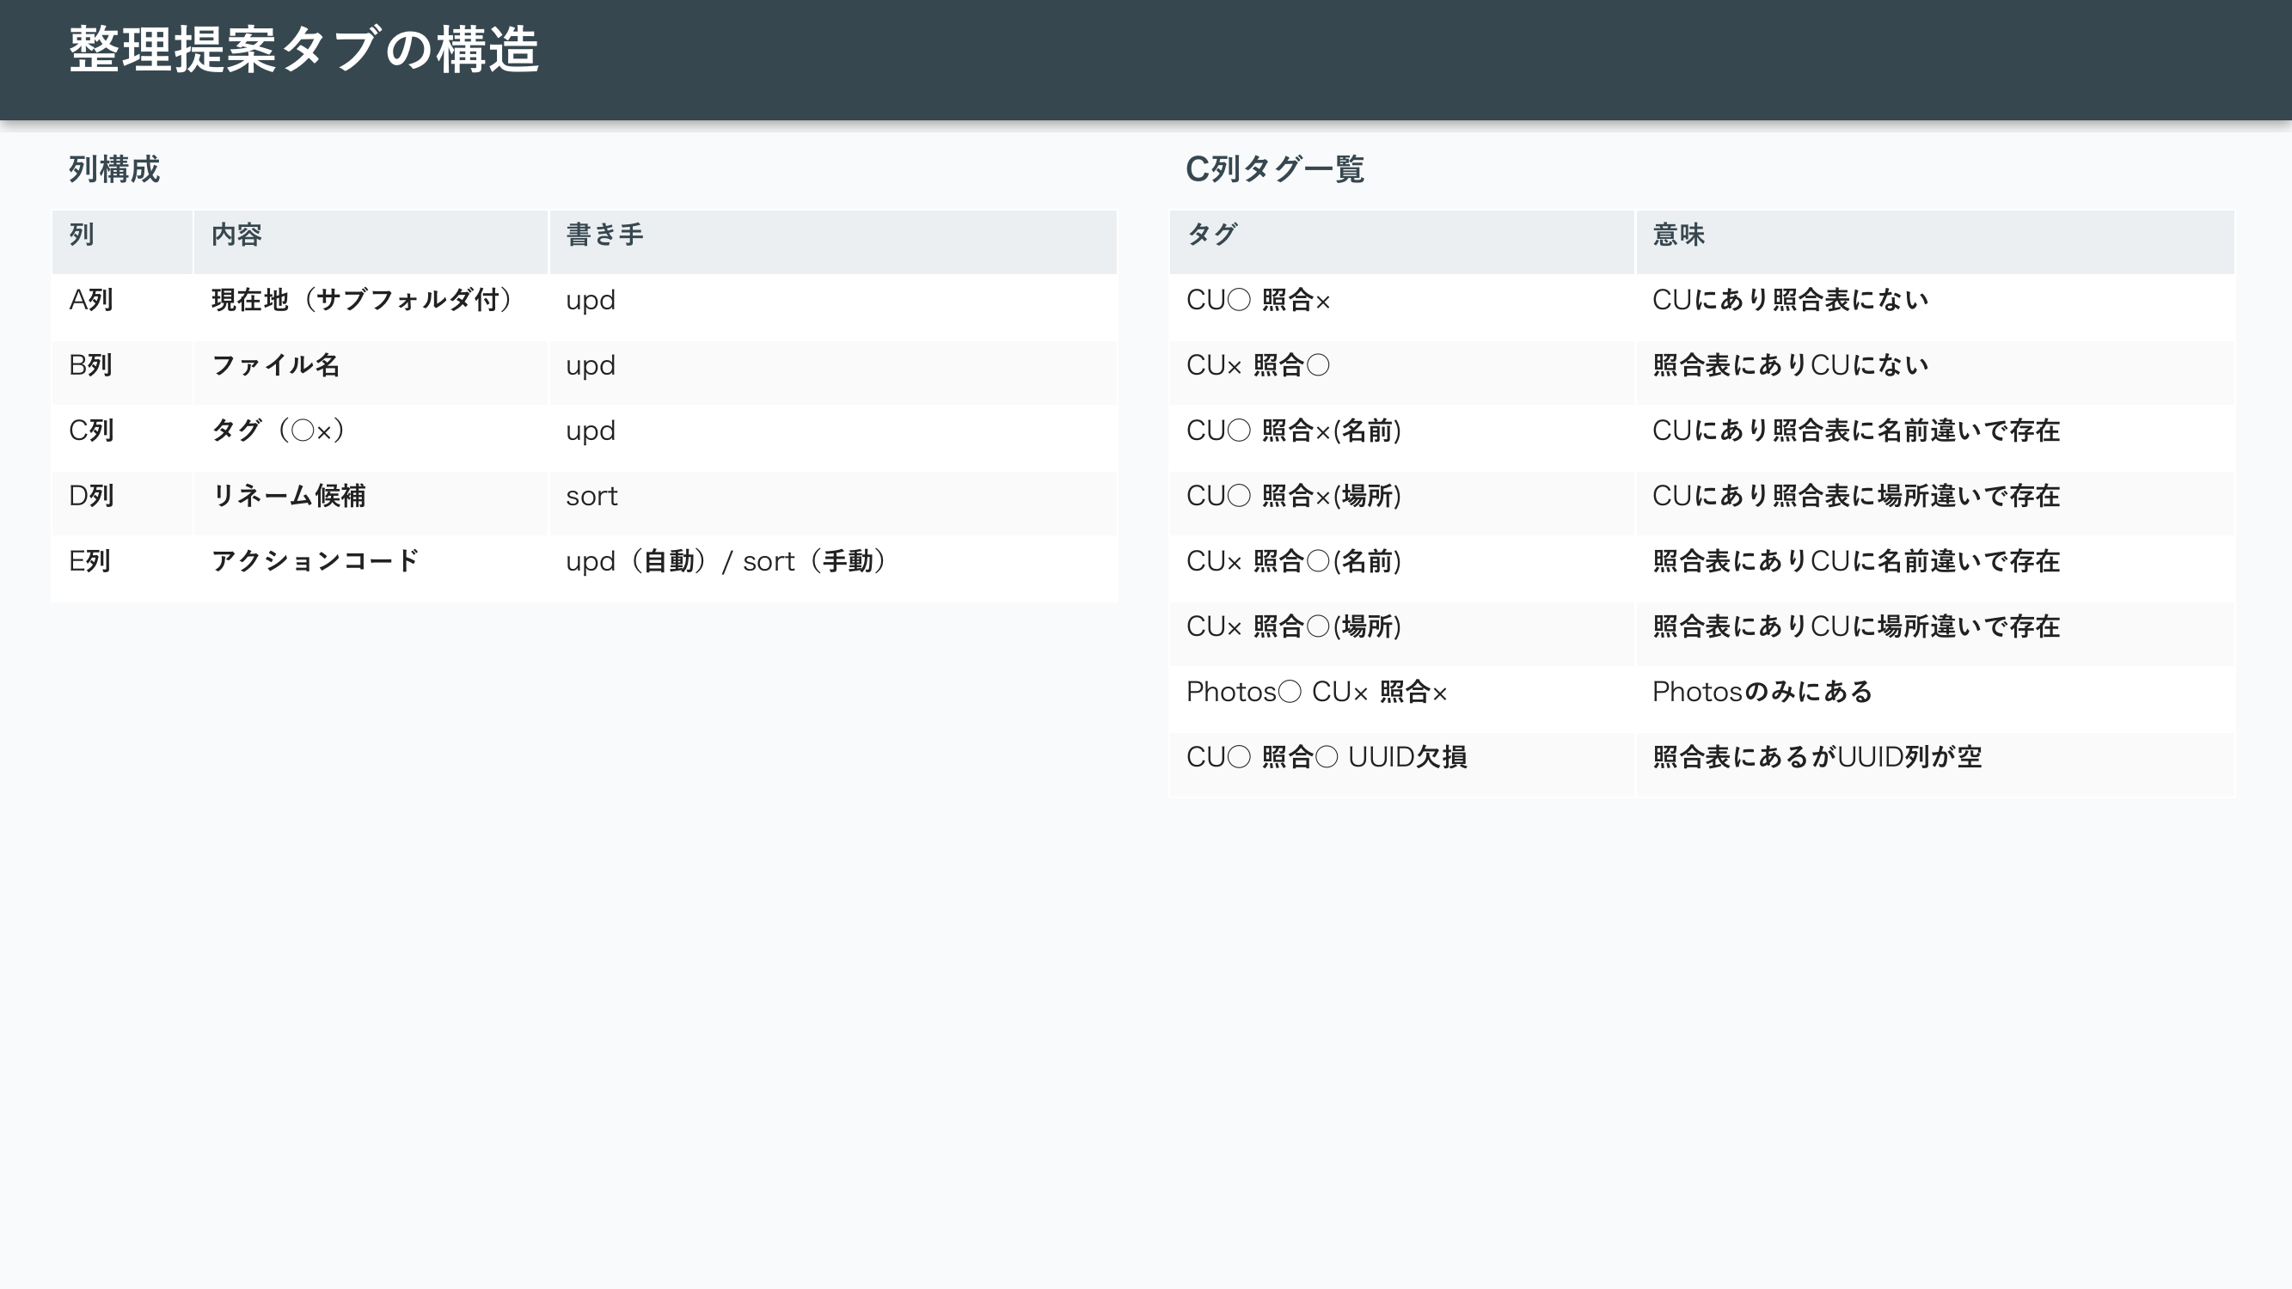
Task: Select the C列タグ一覧 section heading
Action: (x=1274, y=169)
